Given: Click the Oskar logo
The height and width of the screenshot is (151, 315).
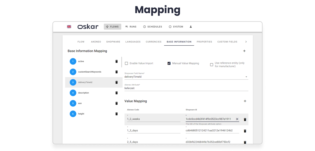Looking at the screenshot, I should pyautogui.click(x=88, y=27).
